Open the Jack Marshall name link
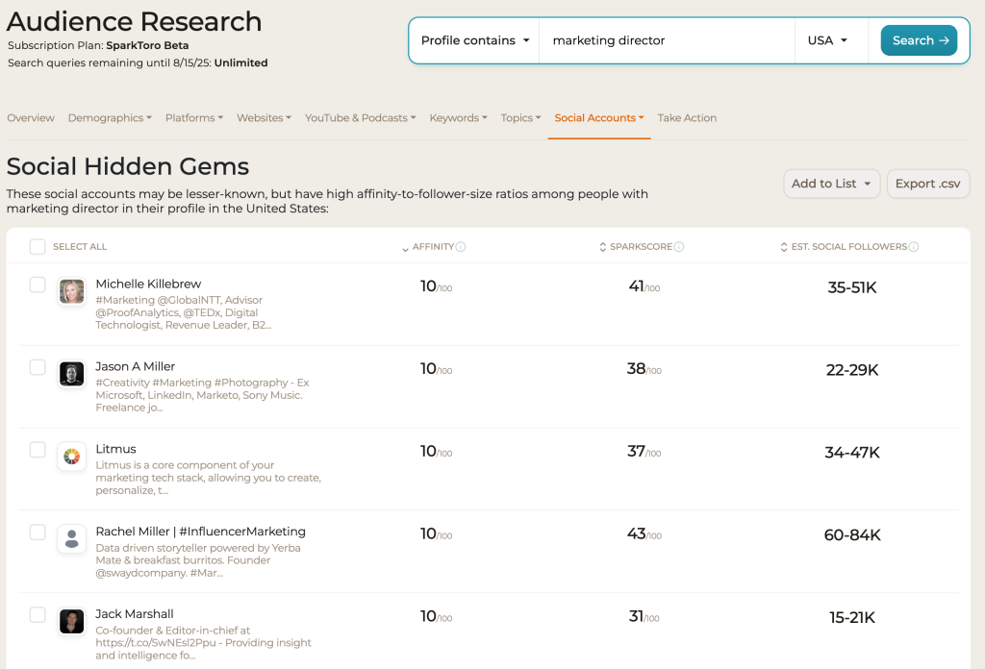Viewport: 985px width, 669px height. pos(135,614)
